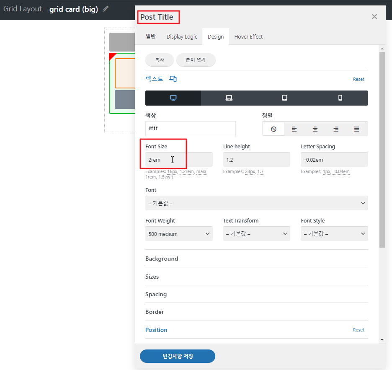Click the Grid Layout breadcrumb text
Image resolution: width=392 pixels, height=370 pixels.
tap(23, 9)
